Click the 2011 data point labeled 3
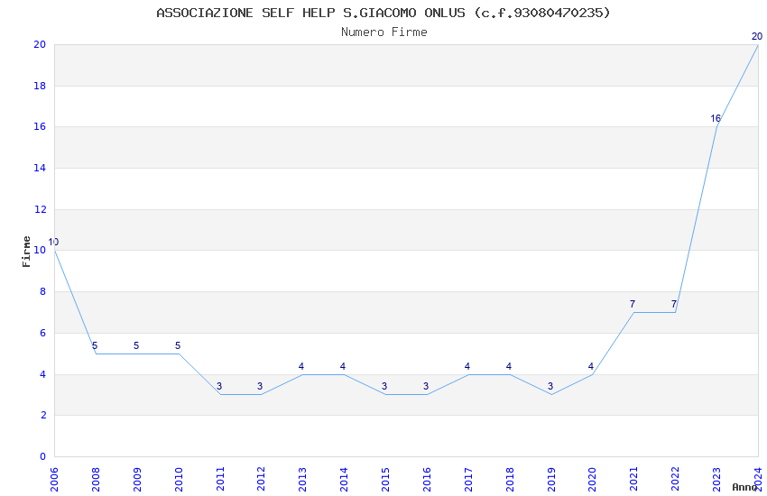Image resolution: width=767 pixels, height=496 pixels. pos(219,394)
